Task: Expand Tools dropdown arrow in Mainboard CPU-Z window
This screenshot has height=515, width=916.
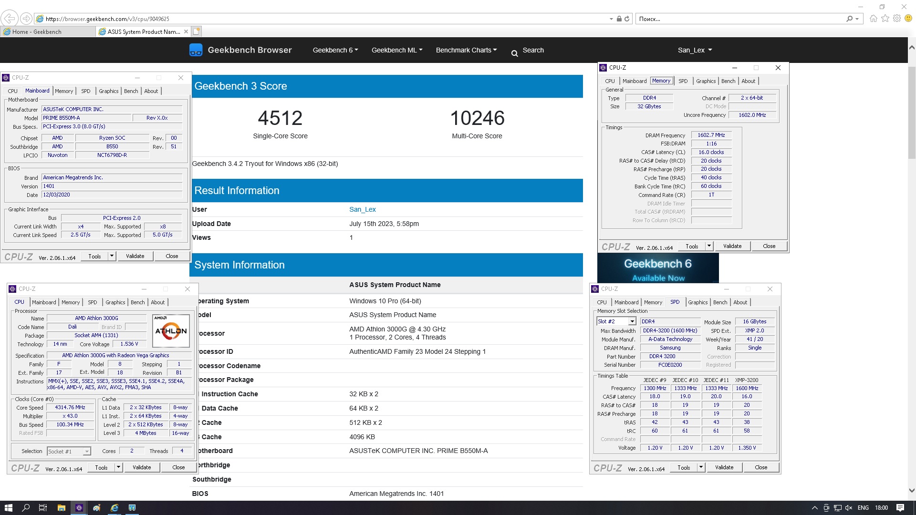Action: pos(112,256)
